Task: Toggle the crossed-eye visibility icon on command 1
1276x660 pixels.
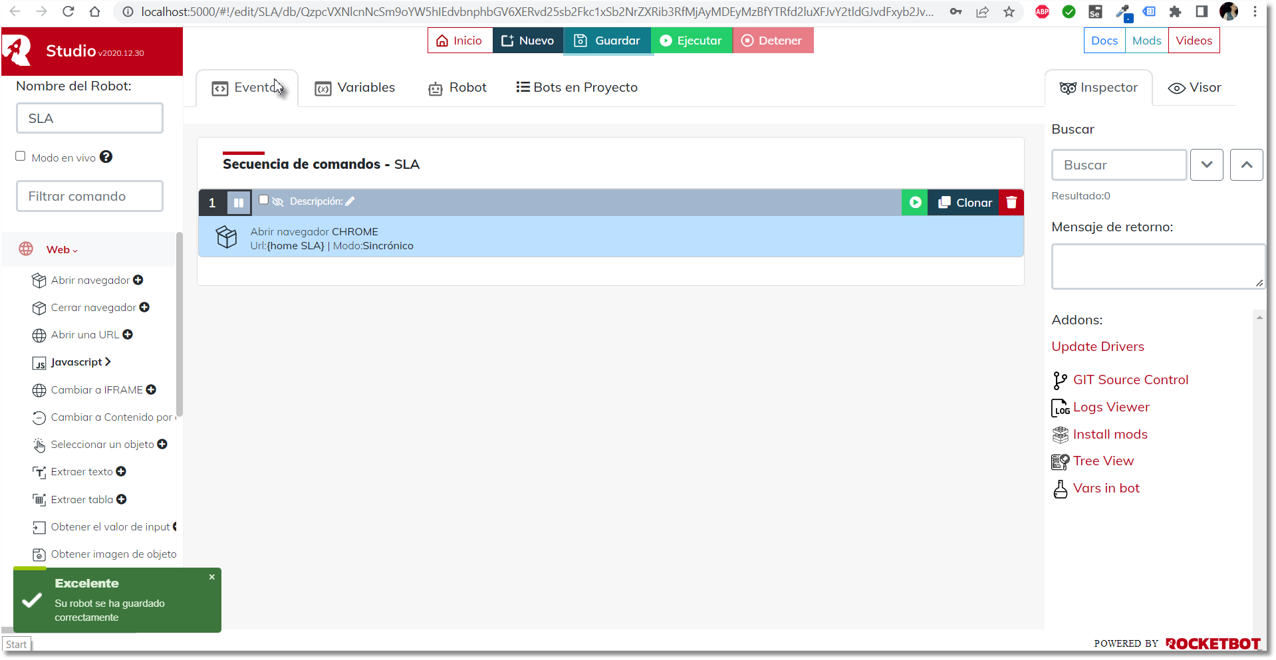Action: click(x=278, y=201)
